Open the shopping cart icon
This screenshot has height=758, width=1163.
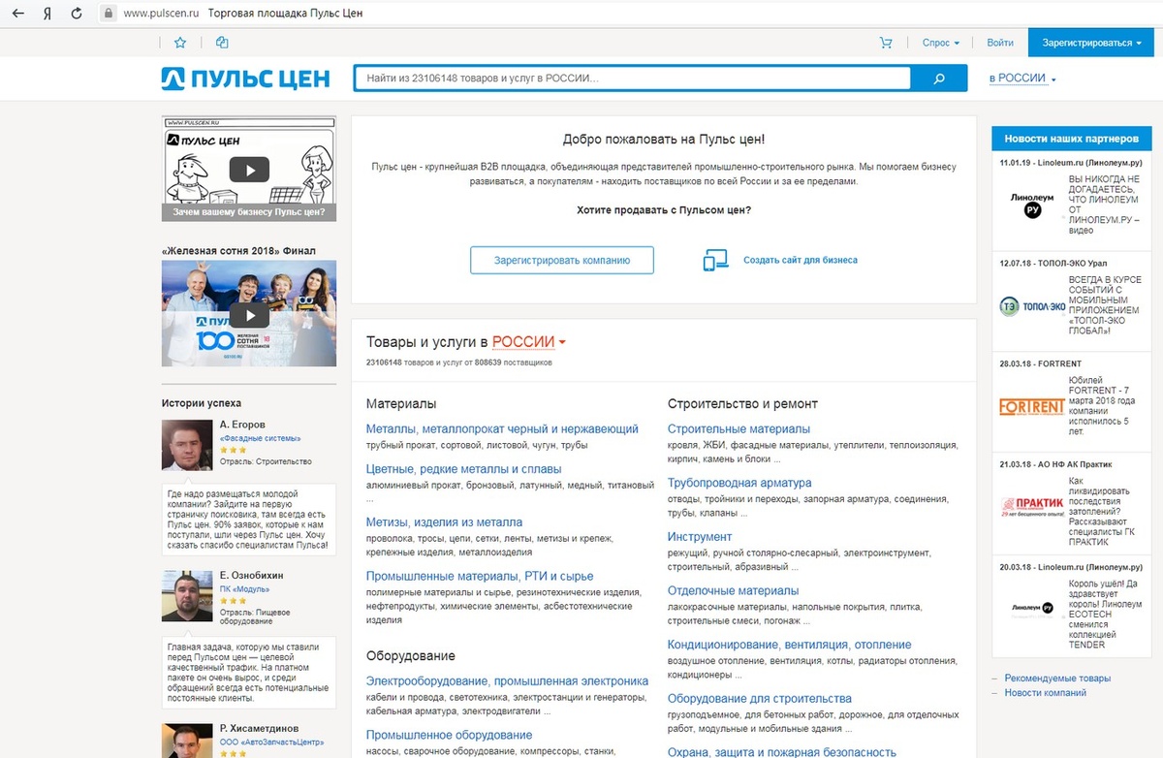click(x=886, y=43)
